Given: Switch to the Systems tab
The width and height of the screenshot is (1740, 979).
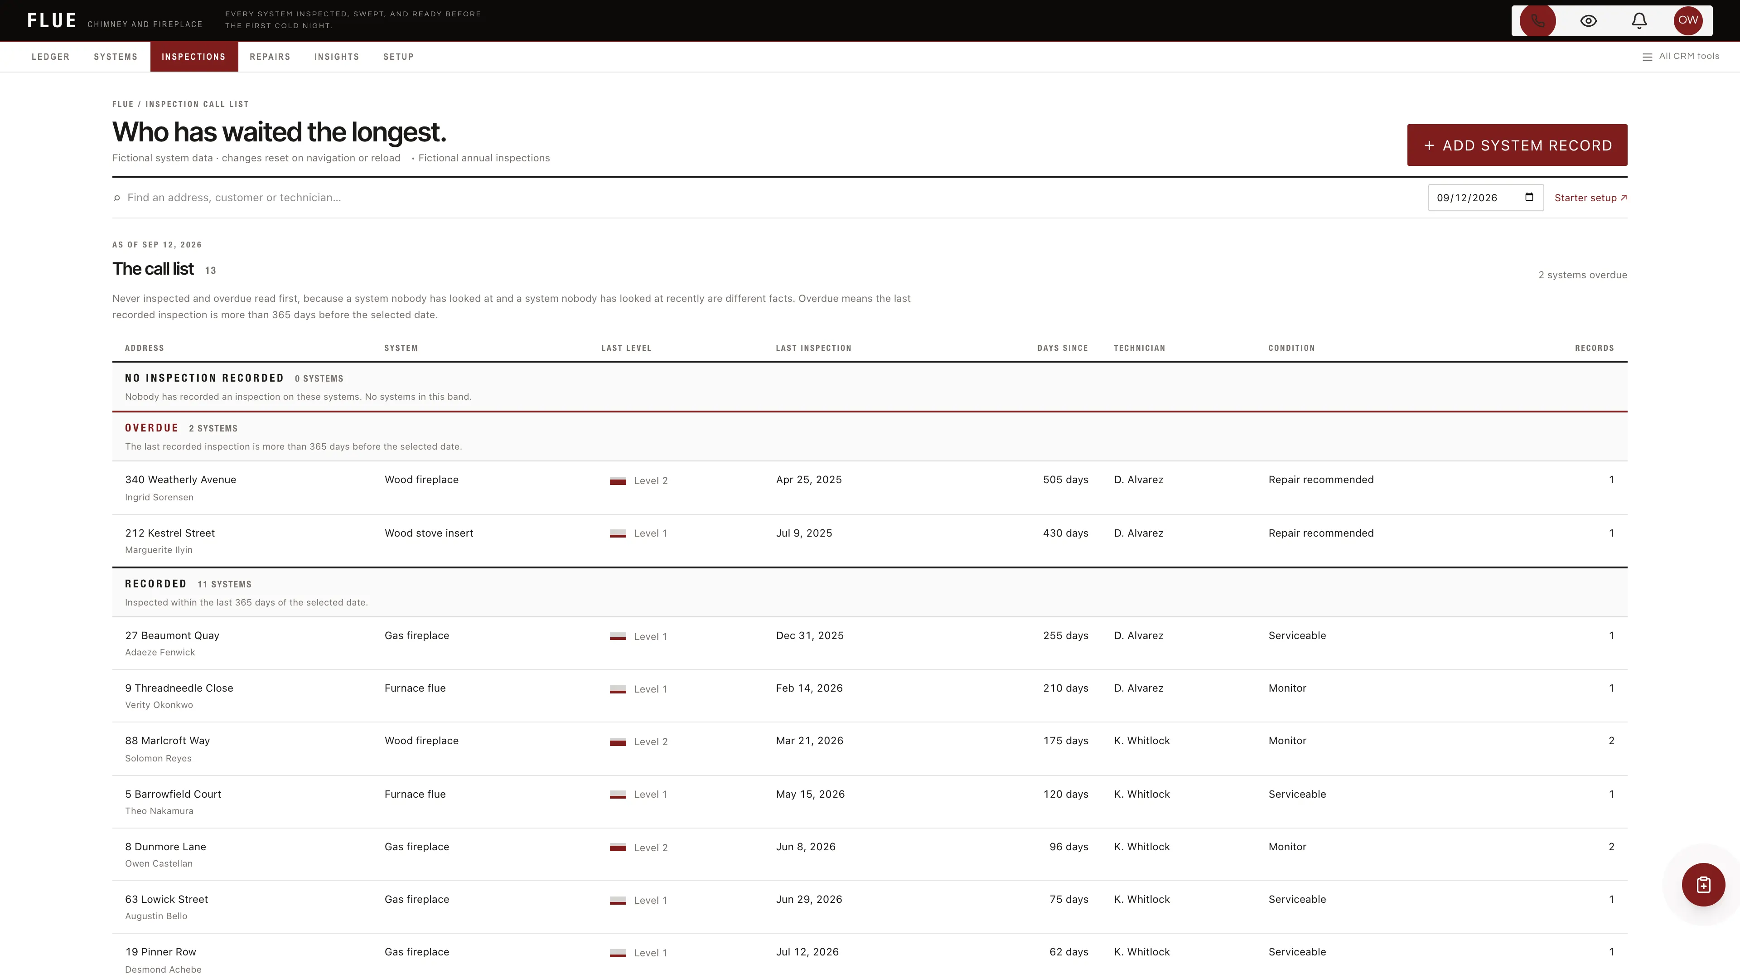Looking at the screenshot, I should pyautogui.click(x=116, y=57).
